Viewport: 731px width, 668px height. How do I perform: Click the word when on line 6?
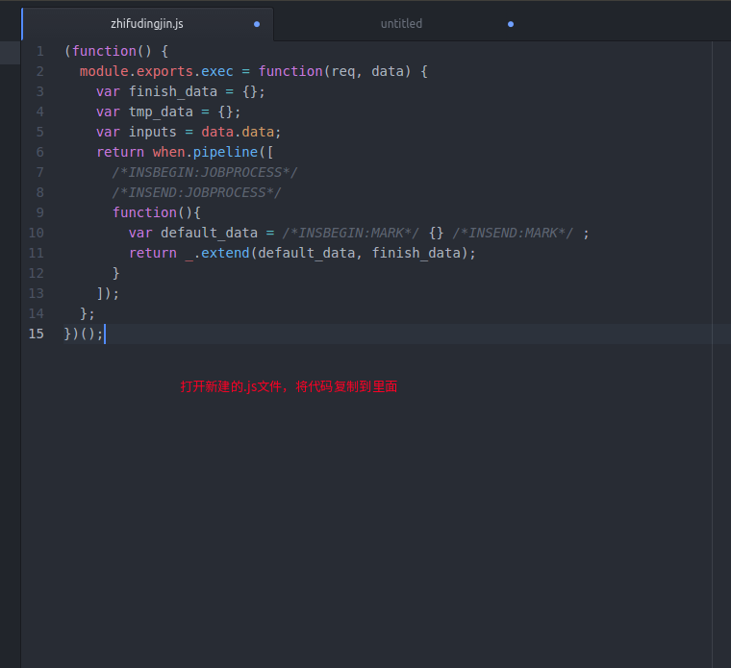point(168,152)
